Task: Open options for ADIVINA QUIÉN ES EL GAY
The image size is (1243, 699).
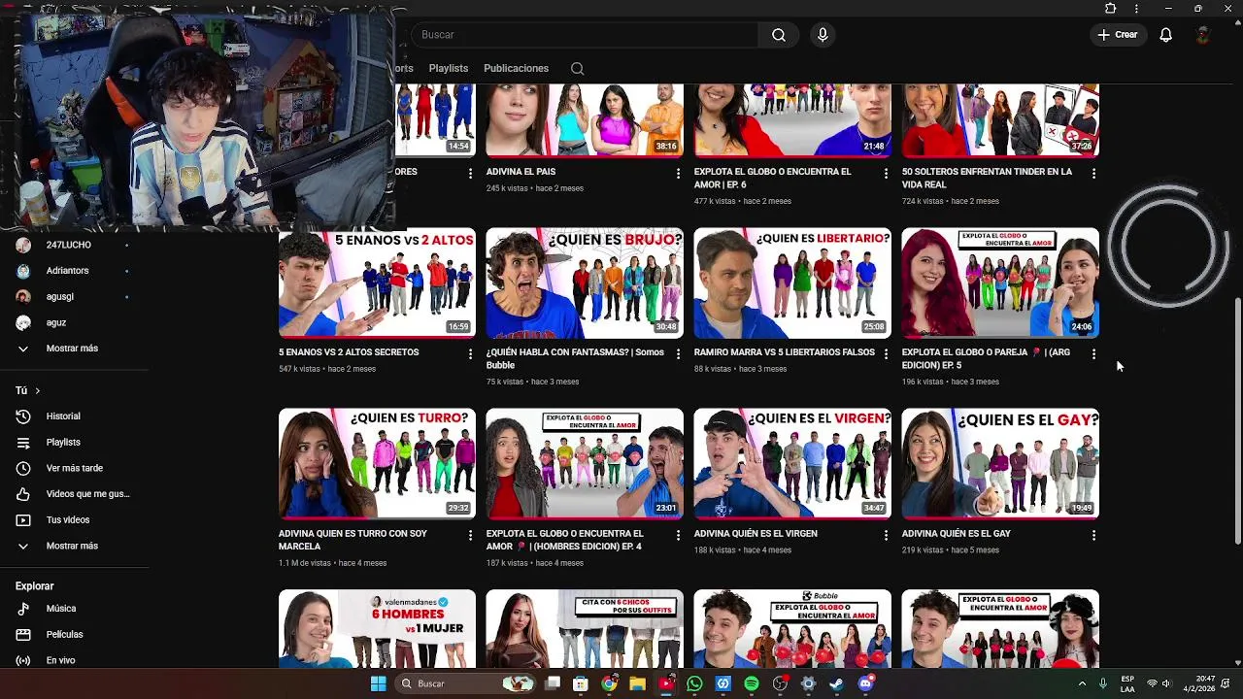Action: pyautogui.click(x=1093, y=535)
